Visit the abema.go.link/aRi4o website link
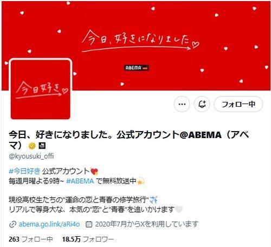Screen dimensions: 271x247 click(x=49, y=224)
